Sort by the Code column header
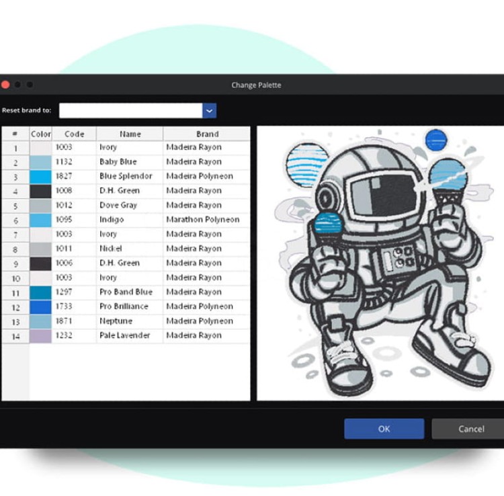Screen dimensions: 504x496 point(74,134)
